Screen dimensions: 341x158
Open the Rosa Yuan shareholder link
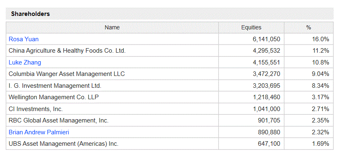pyautogui.click(x=23, y=39)
